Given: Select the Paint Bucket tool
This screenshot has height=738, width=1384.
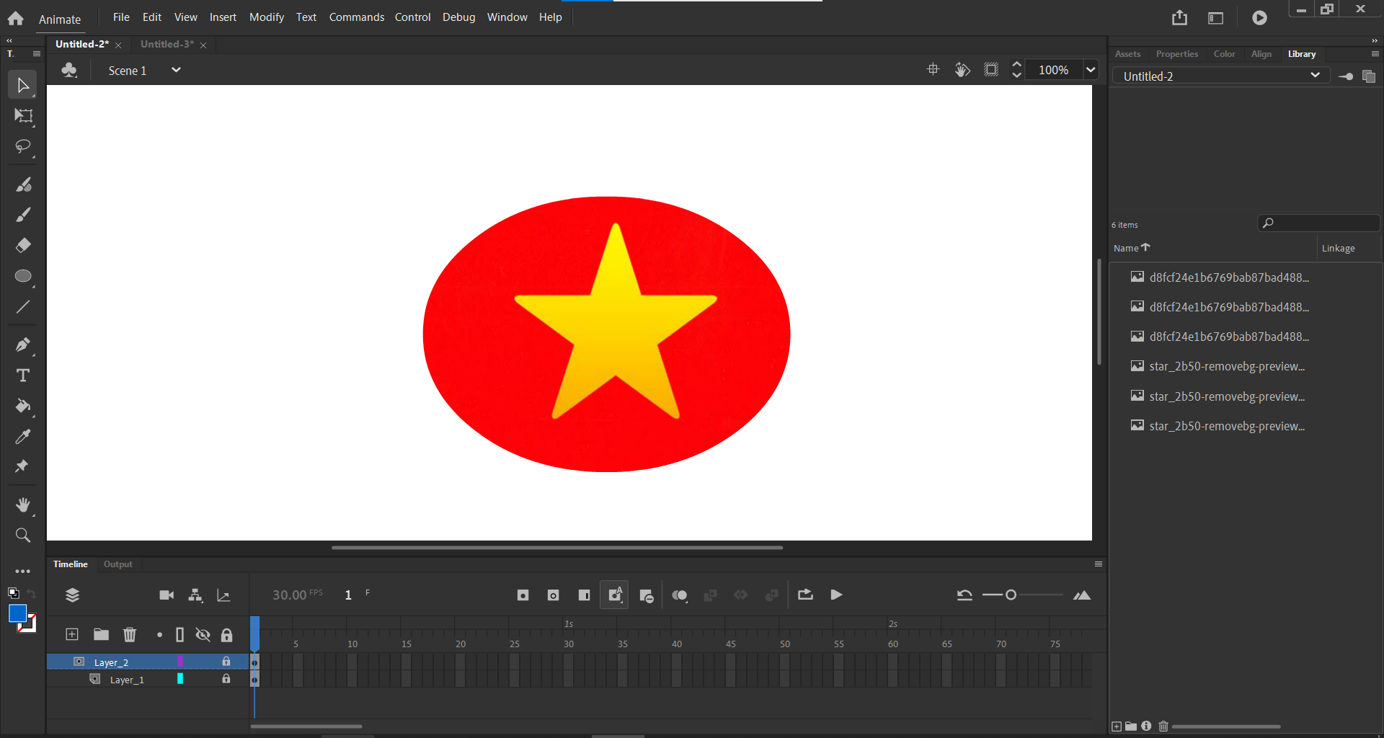Looking at the screenshot, I should [22, 407].
